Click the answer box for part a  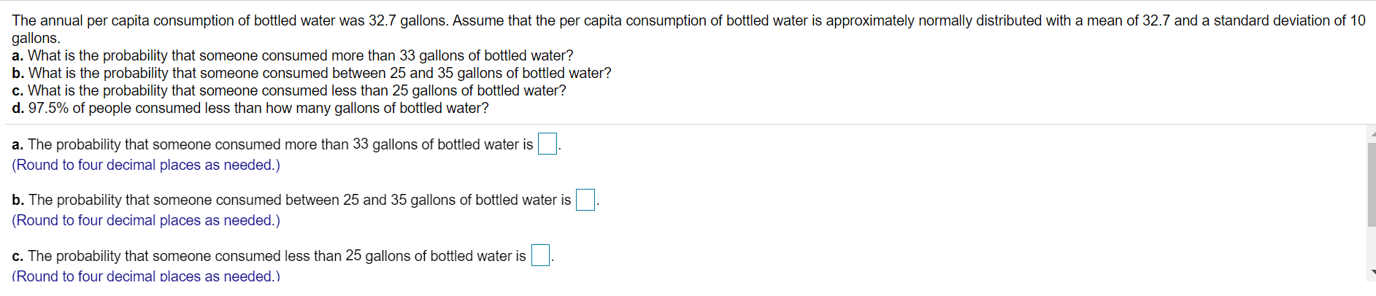547,144
